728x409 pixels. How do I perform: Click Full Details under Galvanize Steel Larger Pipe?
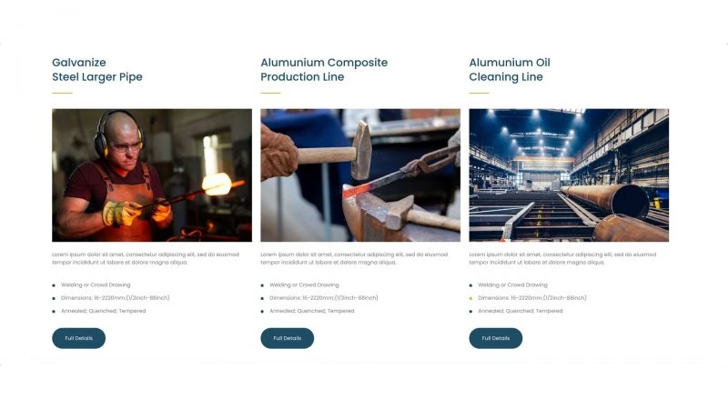click(x=78, y=338)
